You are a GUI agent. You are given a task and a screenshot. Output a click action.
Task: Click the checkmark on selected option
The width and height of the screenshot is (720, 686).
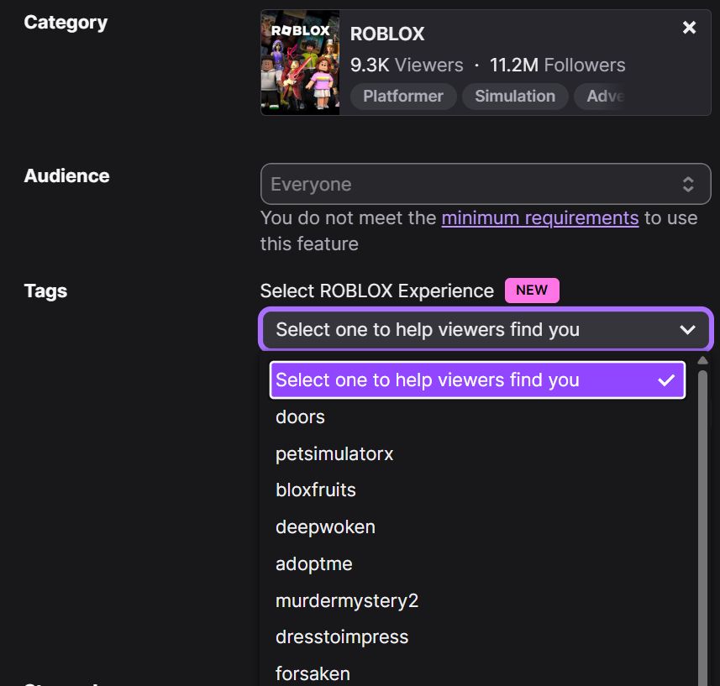pos(665,380)
